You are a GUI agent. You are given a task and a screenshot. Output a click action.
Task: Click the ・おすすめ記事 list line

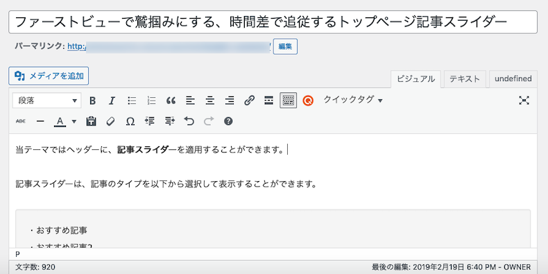tap(58, 230)
